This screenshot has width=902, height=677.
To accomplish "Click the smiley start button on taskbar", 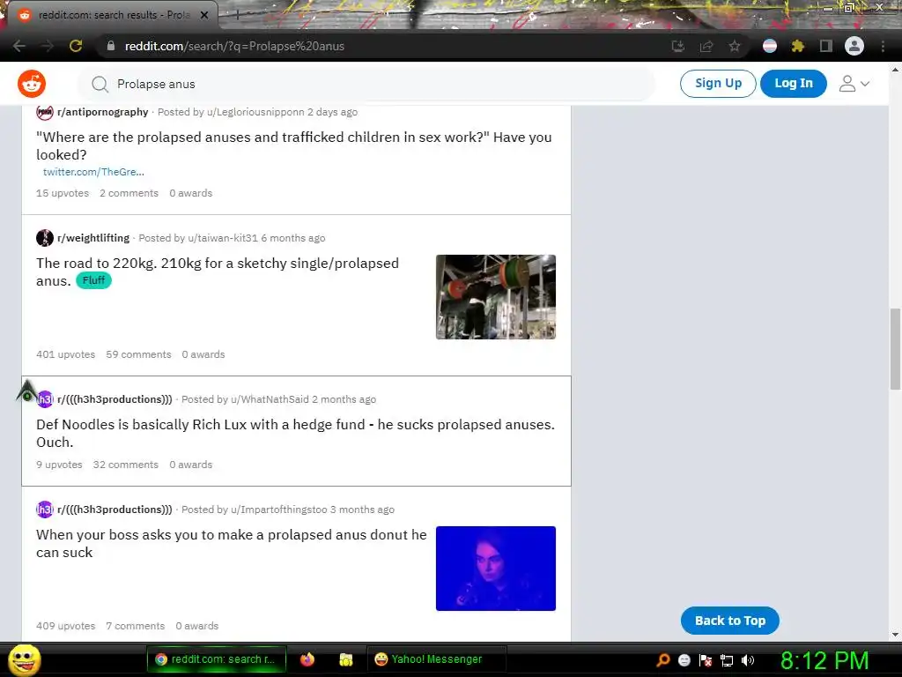I will click(25, 659).
